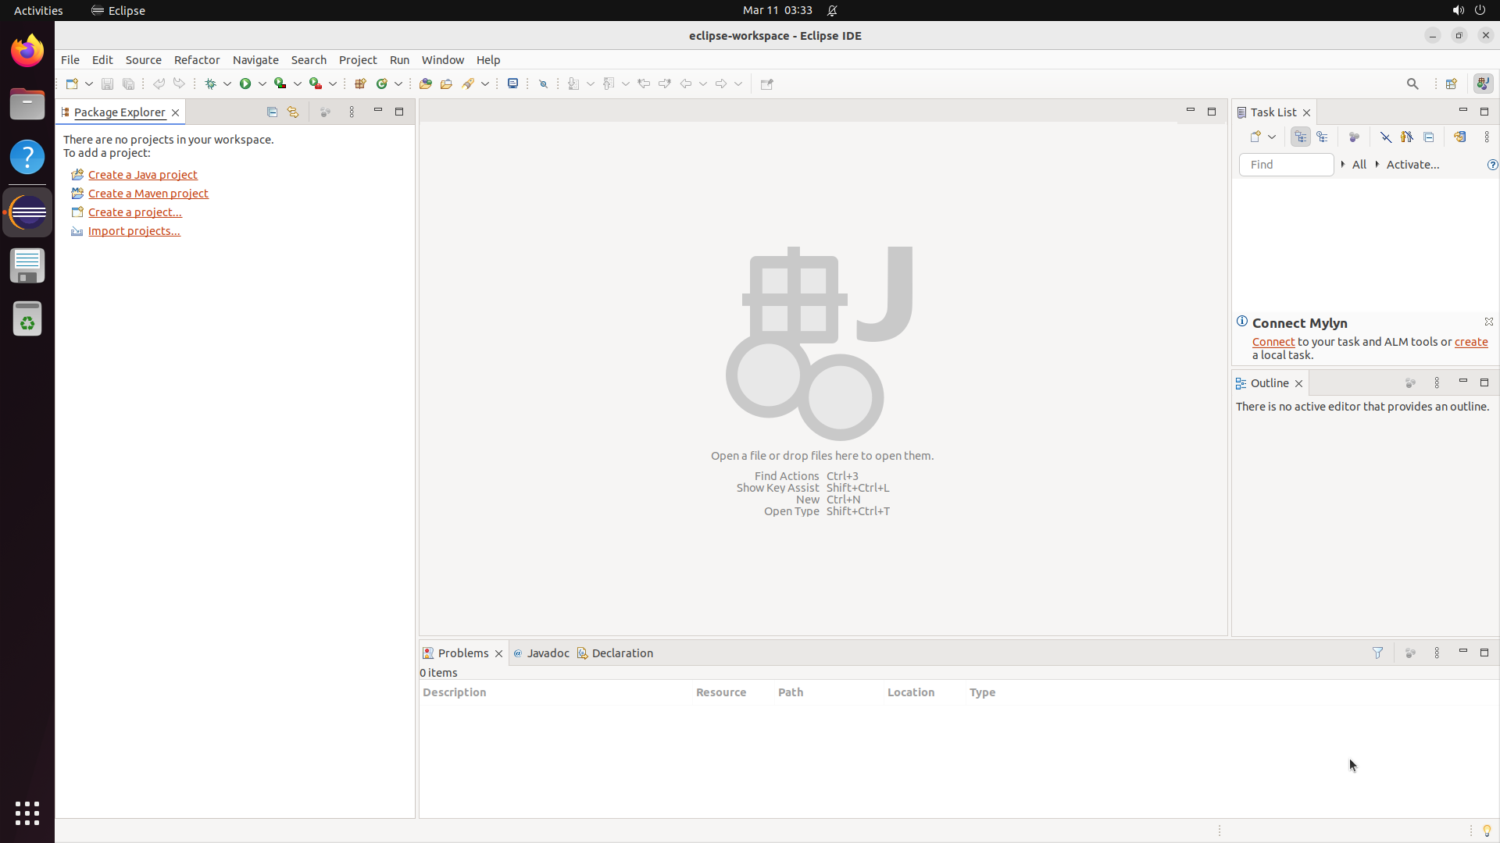This screenshot has height=843, width=1500.
Task: Switch to the Javadoc tab
Action: click(x=547, y=653)
